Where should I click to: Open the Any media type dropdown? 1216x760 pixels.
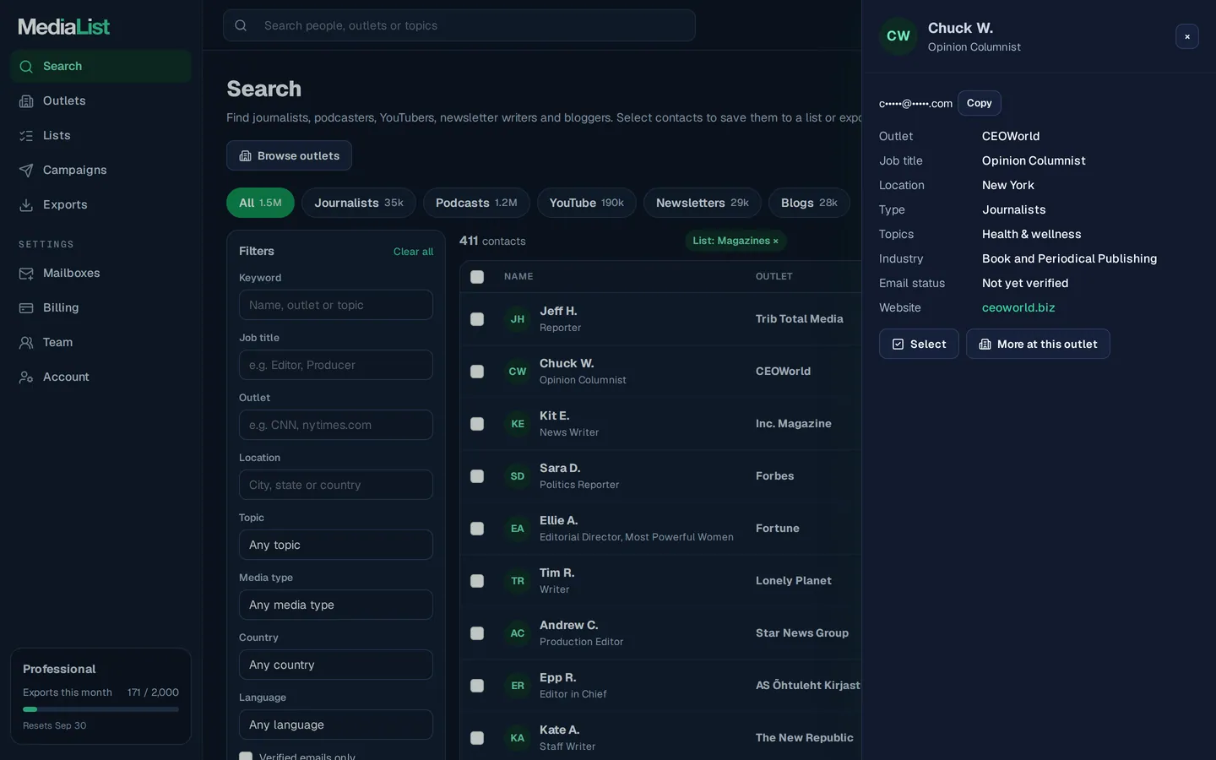click(x=336, y=605)
